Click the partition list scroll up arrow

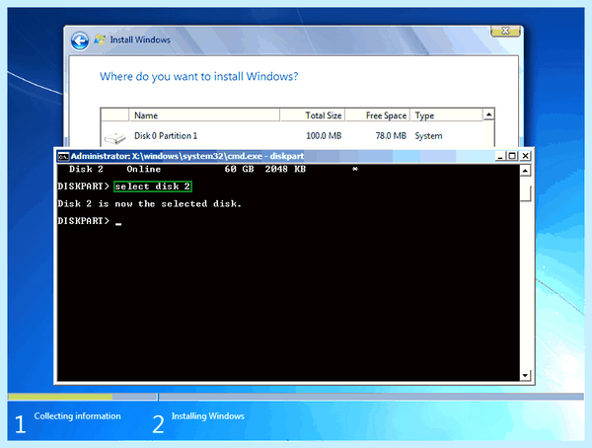tap(488, 114)
